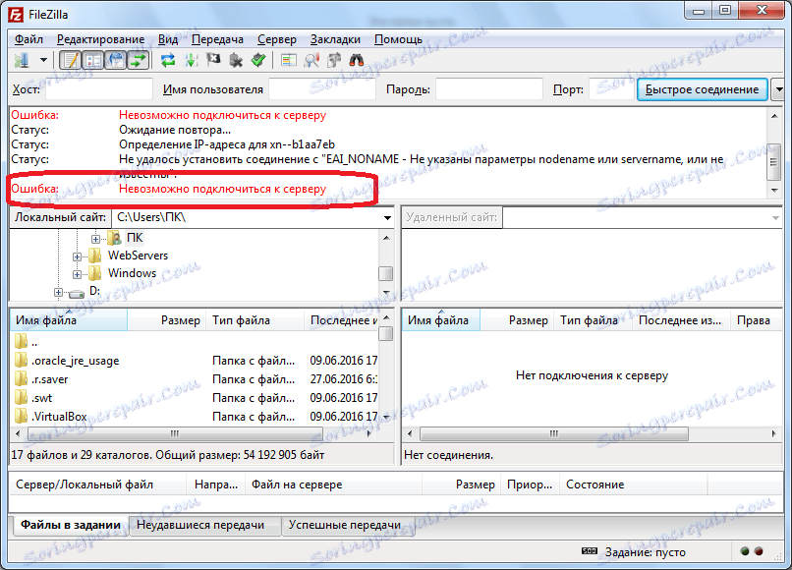The width and height of the screenshot is (792, 570).
Task: Toggle local directory tree display
Action: pyautogui.click(x=93, y=61)
